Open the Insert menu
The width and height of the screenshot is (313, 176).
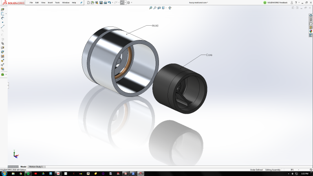pyautogui.click(x=50, y=2)
